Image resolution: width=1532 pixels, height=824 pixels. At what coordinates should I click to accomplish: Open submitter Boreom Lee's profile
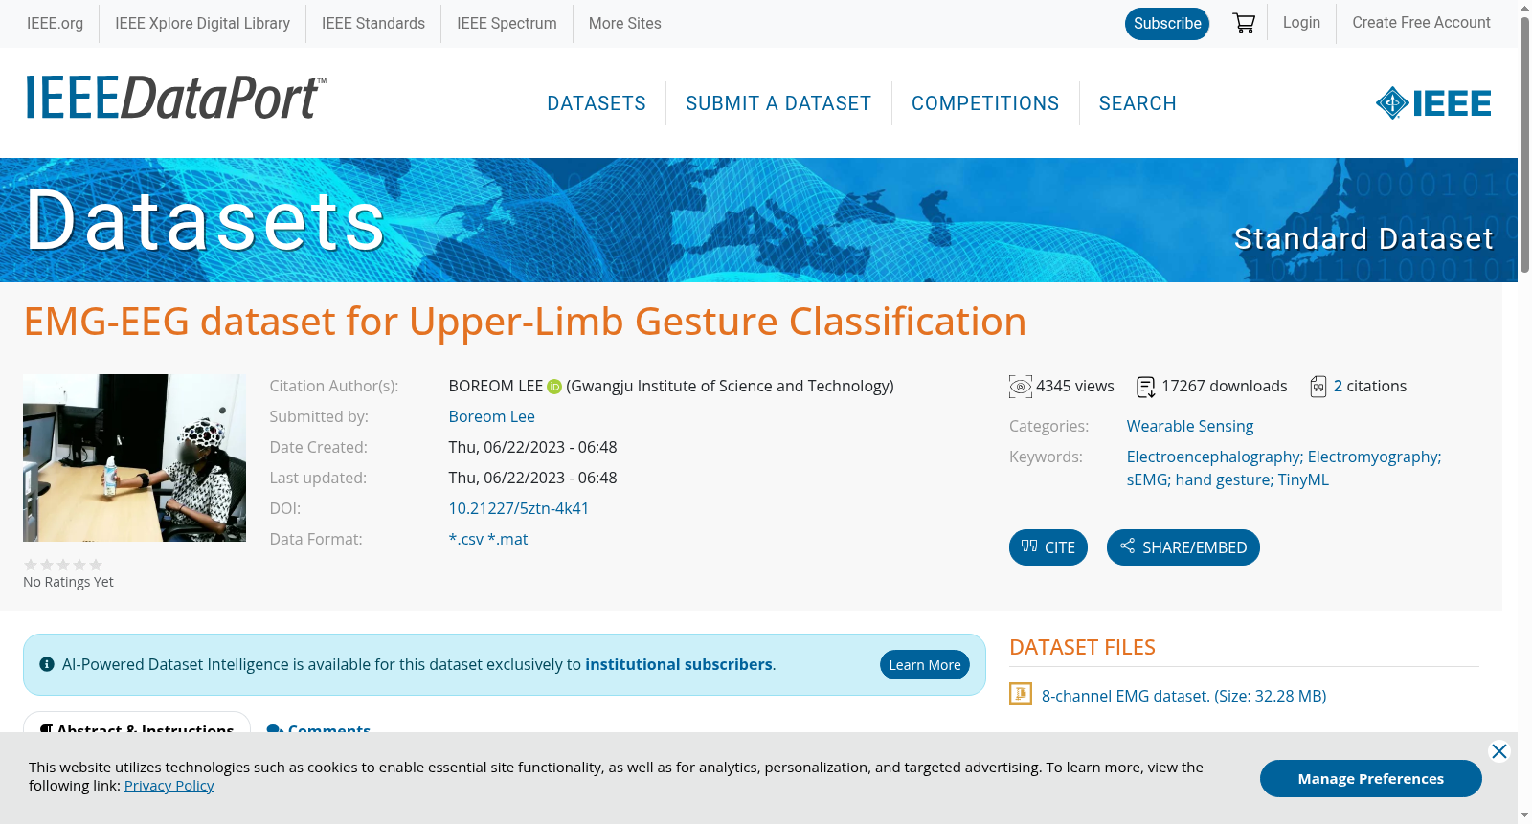[492, 417]
